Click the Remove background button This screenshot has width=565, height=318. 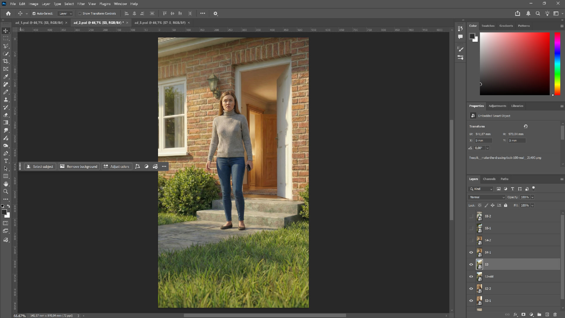click(x=79, y=166)
